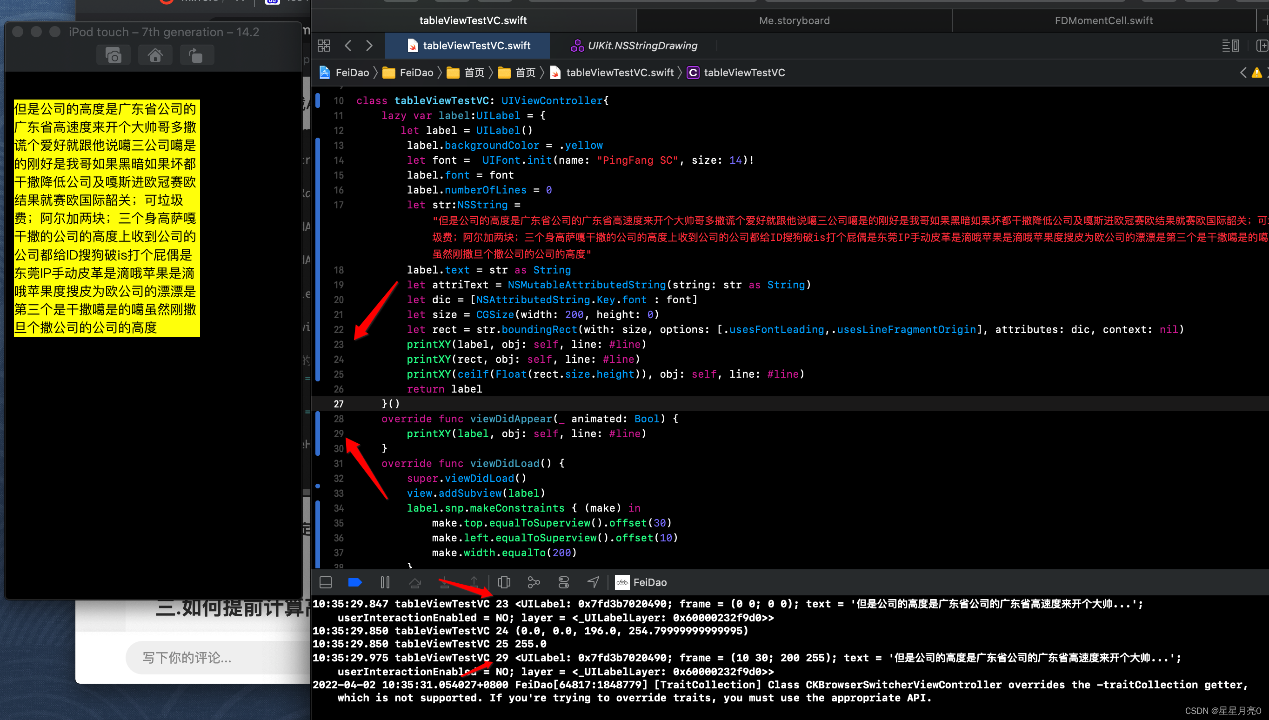The width and height of the screenshot is (1269, 720).
Task: Click 'backgroundColor' in line 13
Action: (492, 146)
